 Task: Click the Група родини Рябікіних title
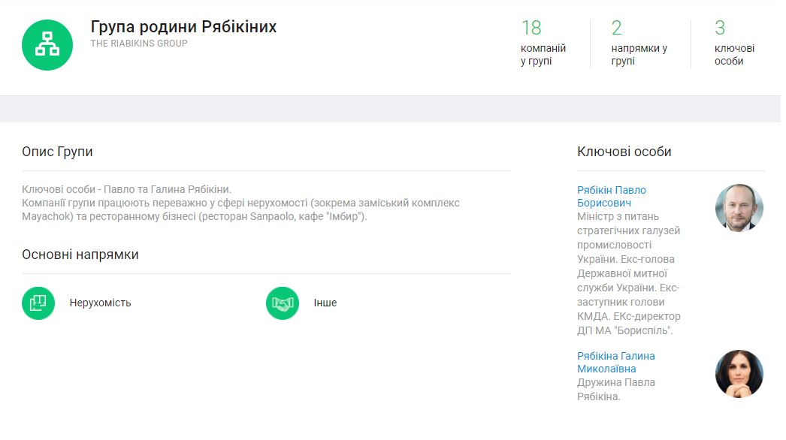pos(183,27)
